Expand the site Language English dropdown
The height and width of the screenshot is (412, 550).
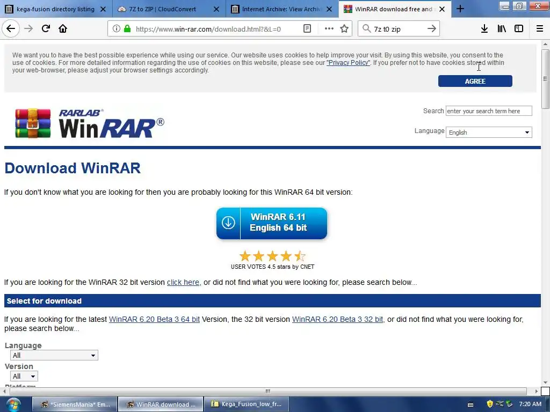489,133
